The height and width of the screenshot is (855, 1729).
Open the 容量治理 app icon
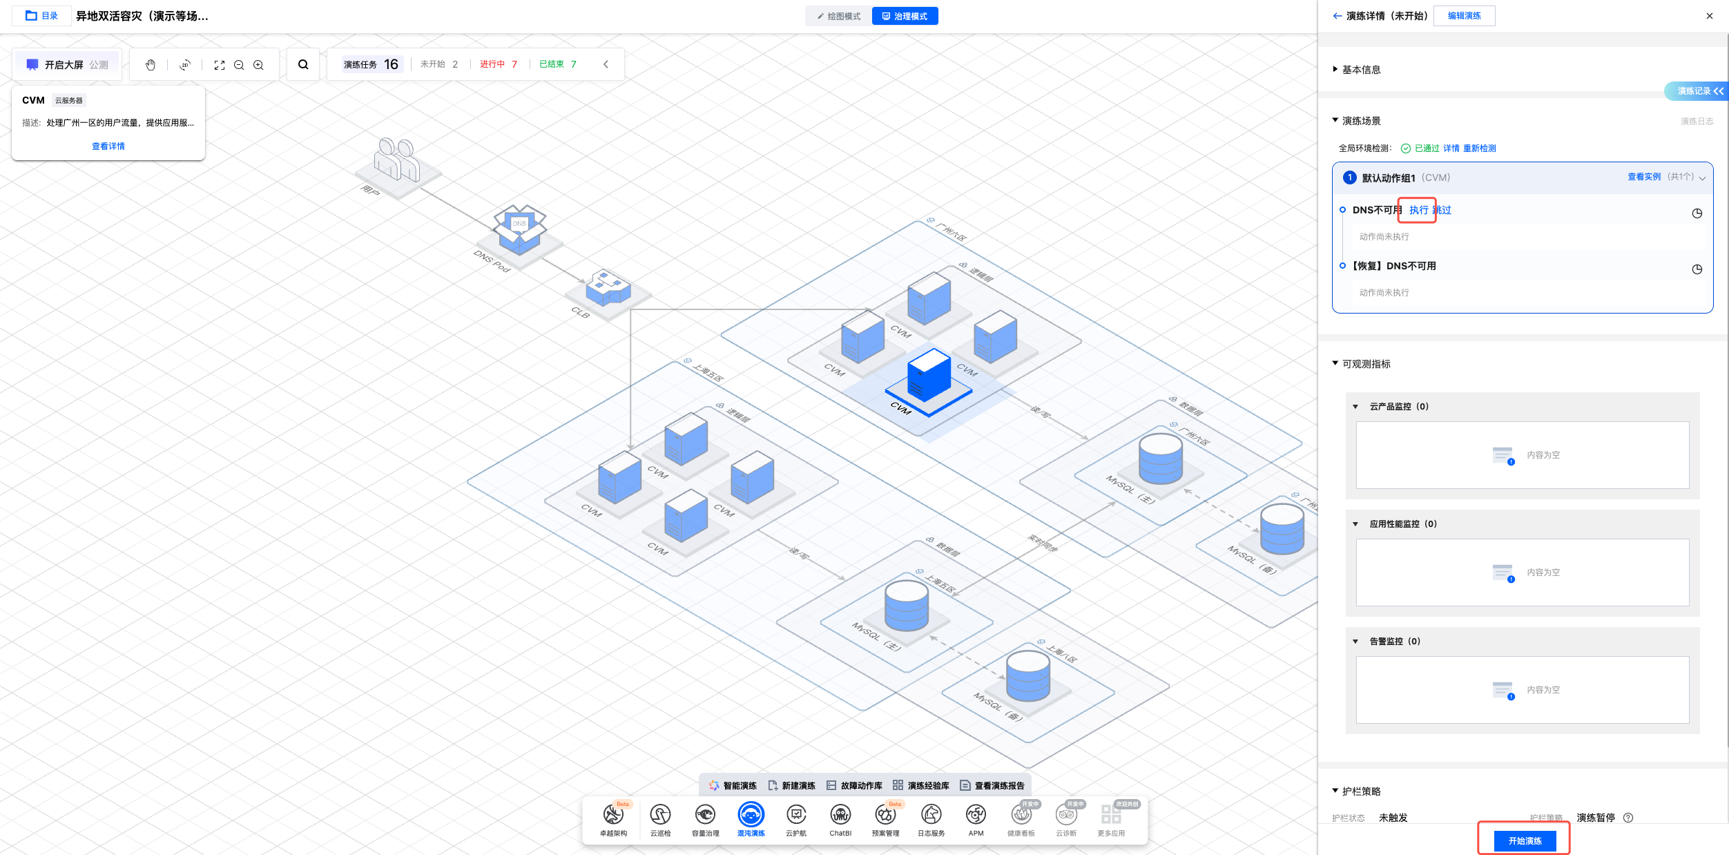pos(705,816)
